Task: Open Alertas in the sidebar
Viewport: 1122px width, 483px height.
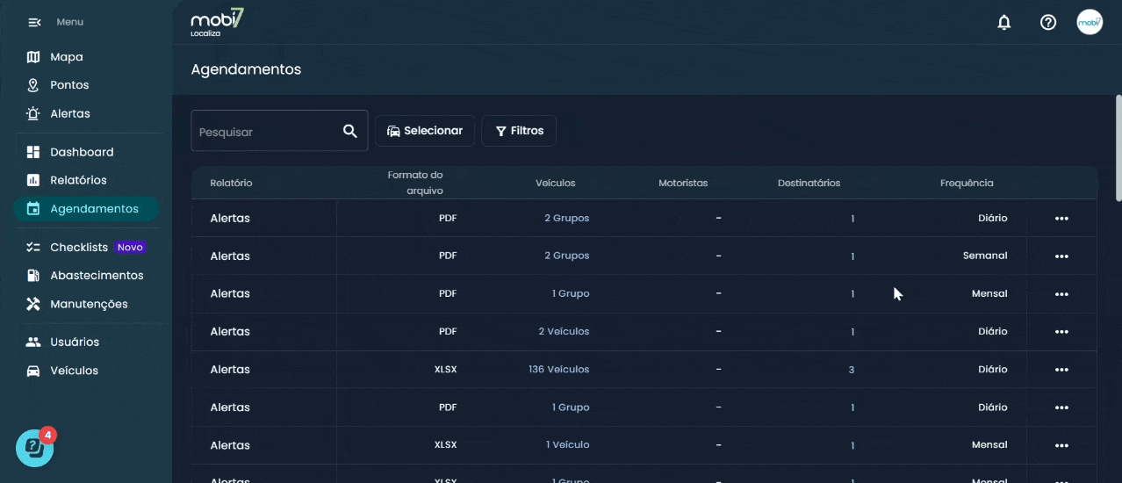Action: pyautogui.click(x=69, y=114)
